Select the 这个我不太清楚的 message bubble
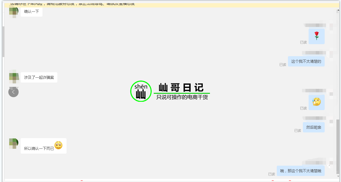The width and height of the screenshot is (341, 182). point(306,61)
